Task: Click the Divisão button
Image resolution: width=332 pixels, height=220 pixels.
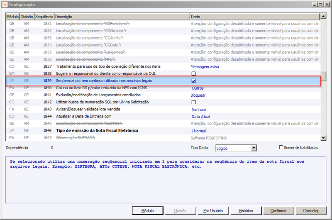Action: [180, 211]
